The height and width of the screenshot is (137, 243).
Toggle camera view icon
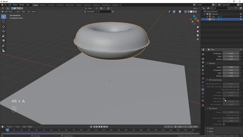pos(197,35)
